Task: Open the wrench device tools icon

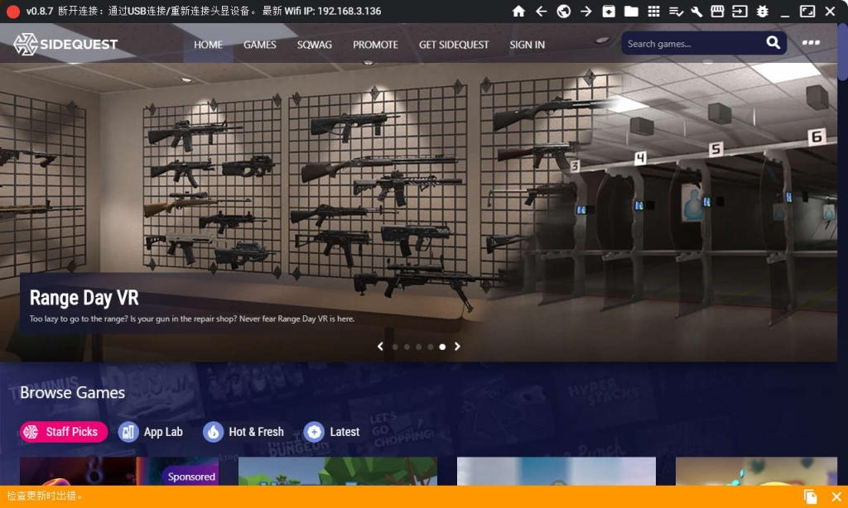Action: (x=696, y=12)
